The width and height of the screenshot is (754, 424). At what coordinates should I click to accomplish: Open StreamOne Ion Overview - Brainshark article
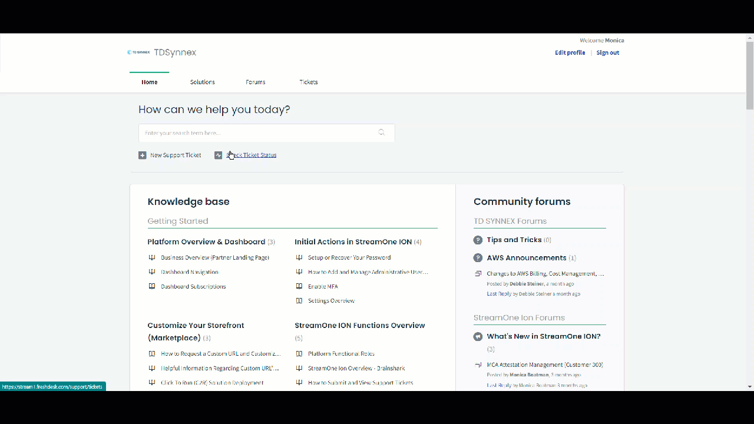pos(356,368)
